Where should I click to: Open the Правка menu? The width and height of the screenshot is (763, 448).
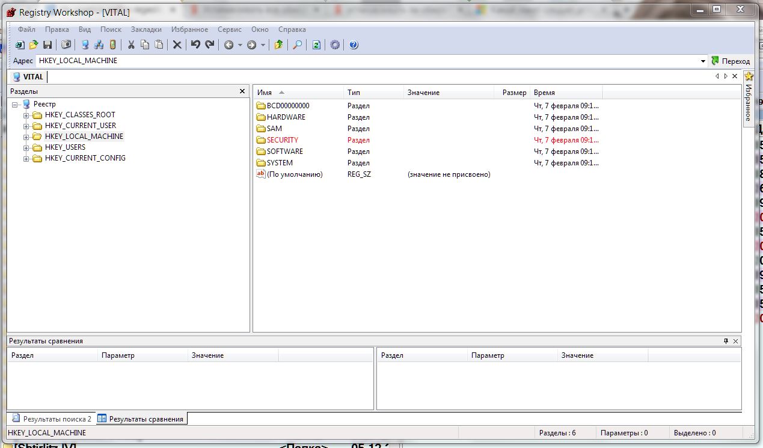pos(57,29)
